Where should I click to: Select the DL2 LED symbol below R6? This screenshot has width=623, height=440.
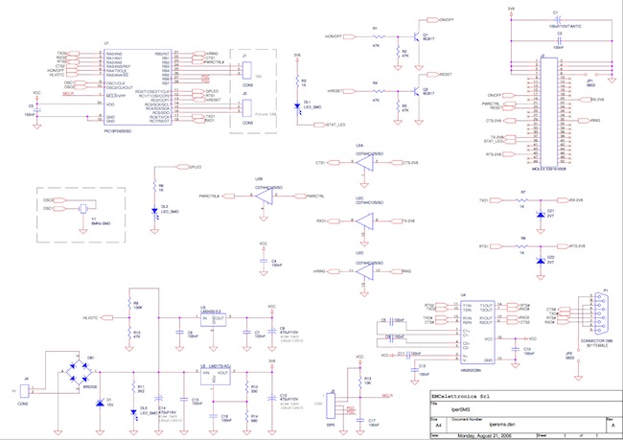point(154,212)
